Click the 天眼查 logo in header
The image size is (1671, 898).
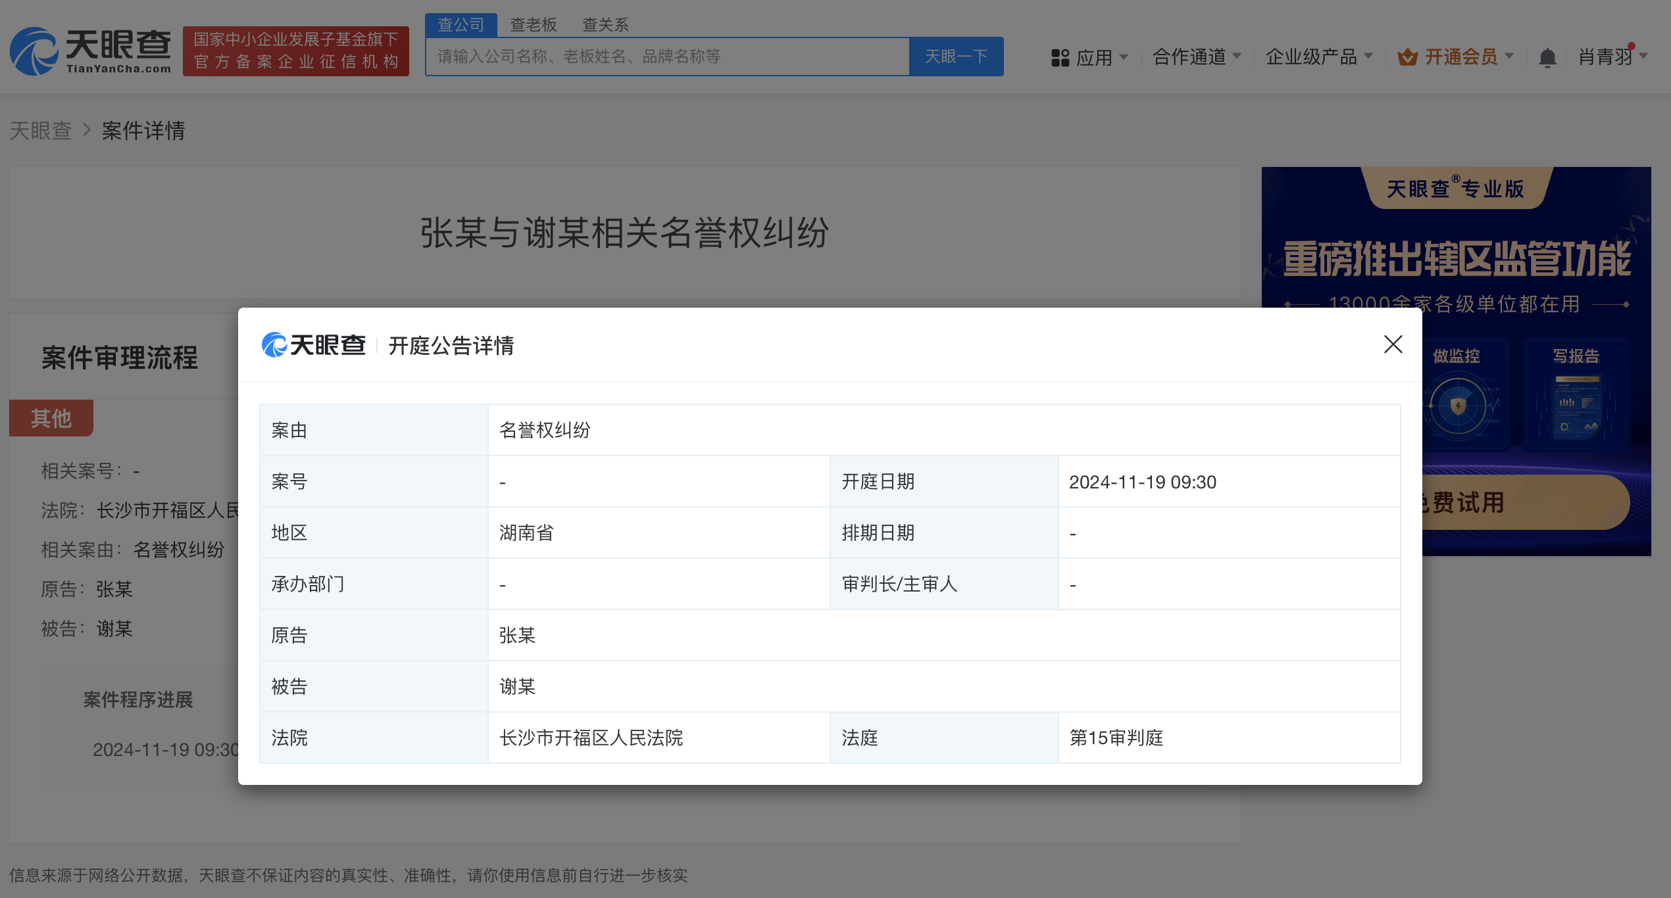coord(90,51)
